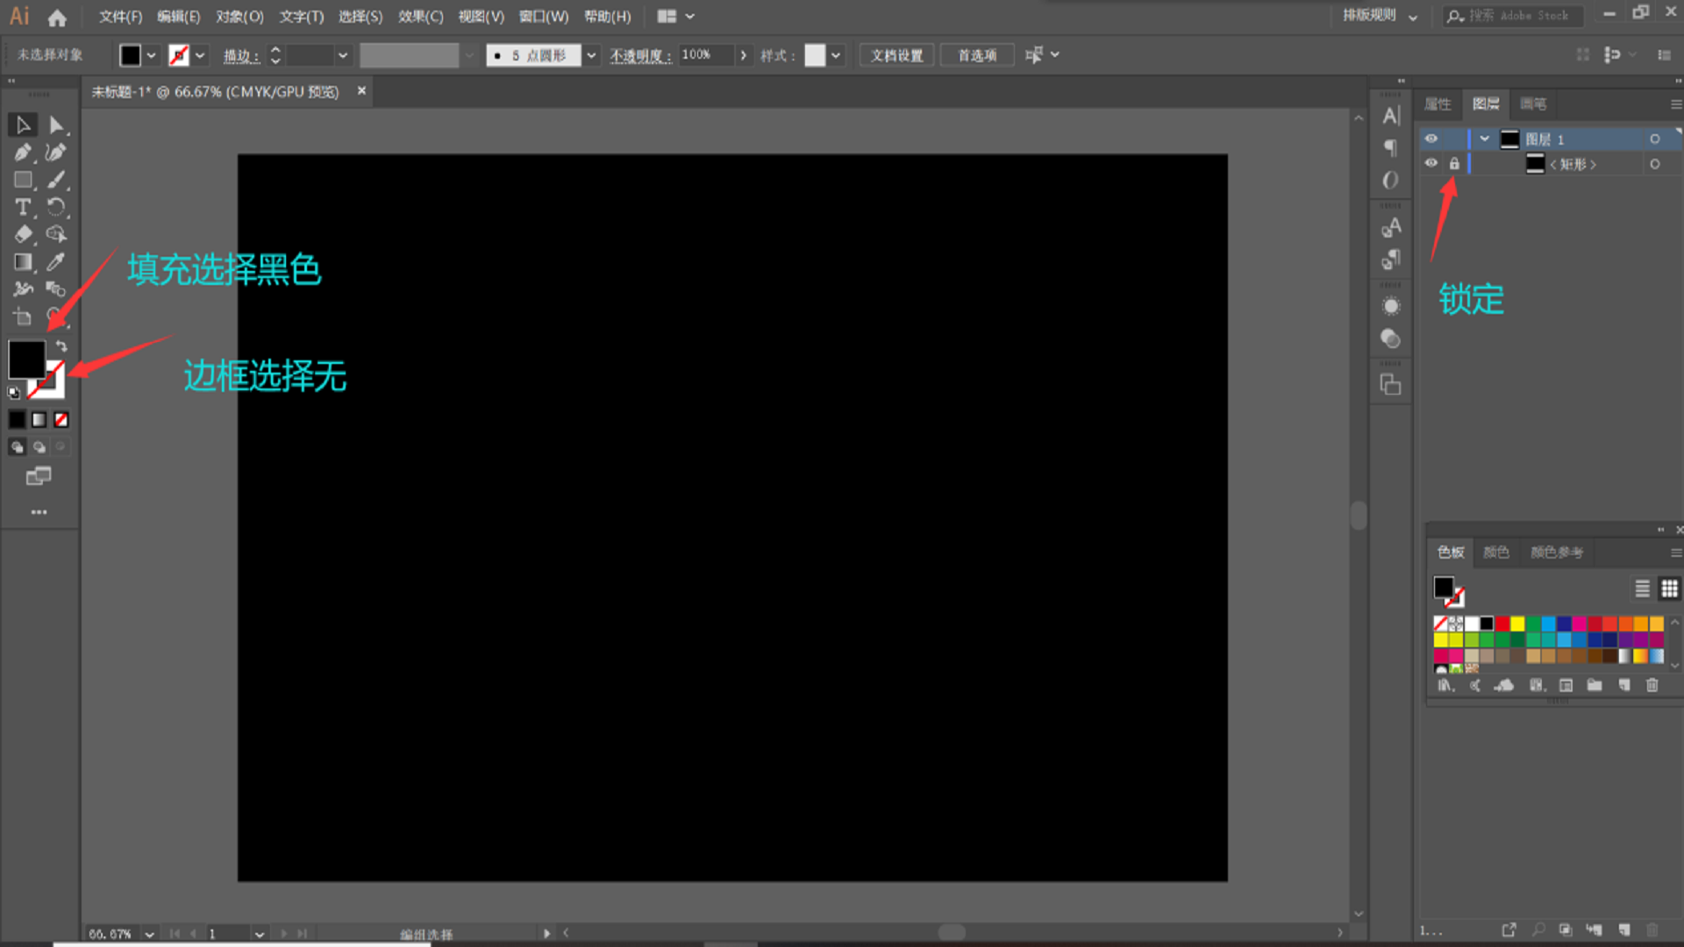Unlock the 矩形 sublayer via lock icon
The height and width of the screenshot is (947, 1684).
pyautogui.click(x=1454, y=163)
